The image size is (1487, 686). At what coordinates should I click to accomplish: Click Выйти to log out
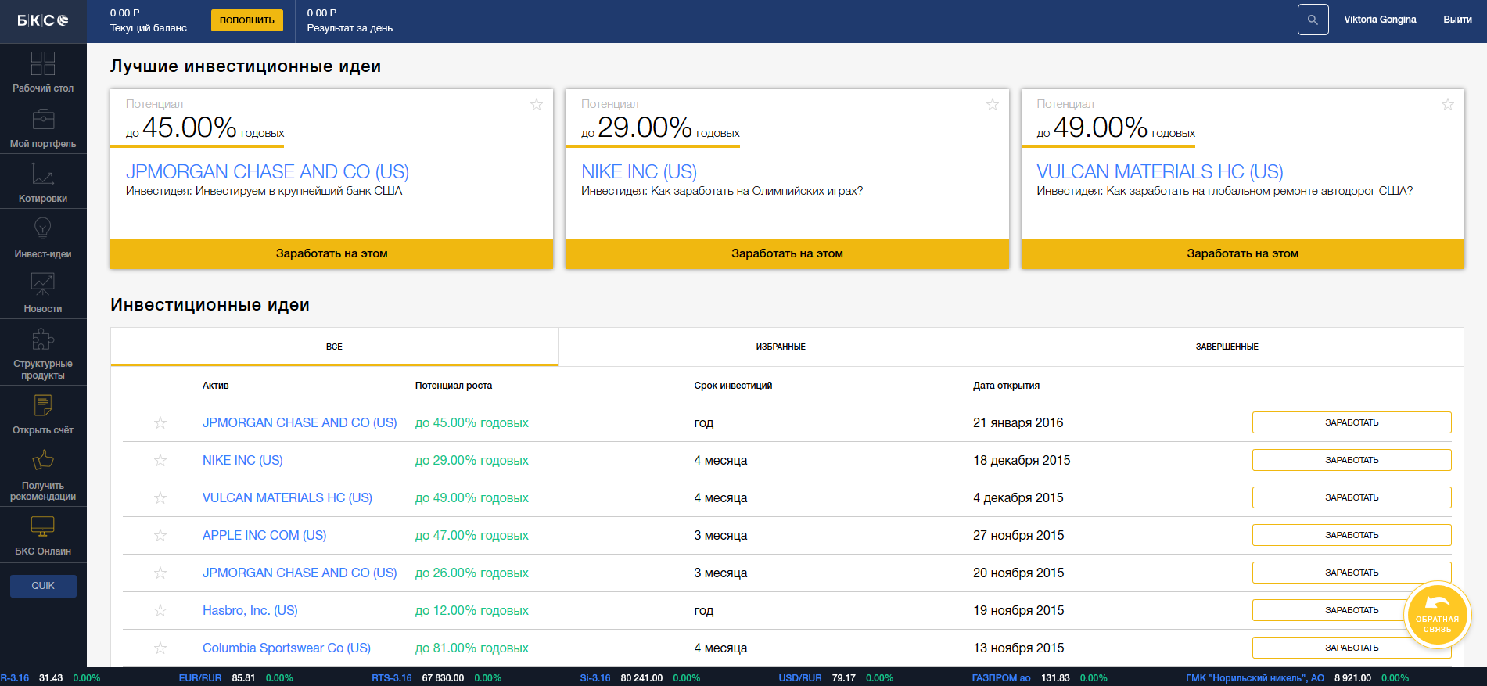click(1457, 20)
